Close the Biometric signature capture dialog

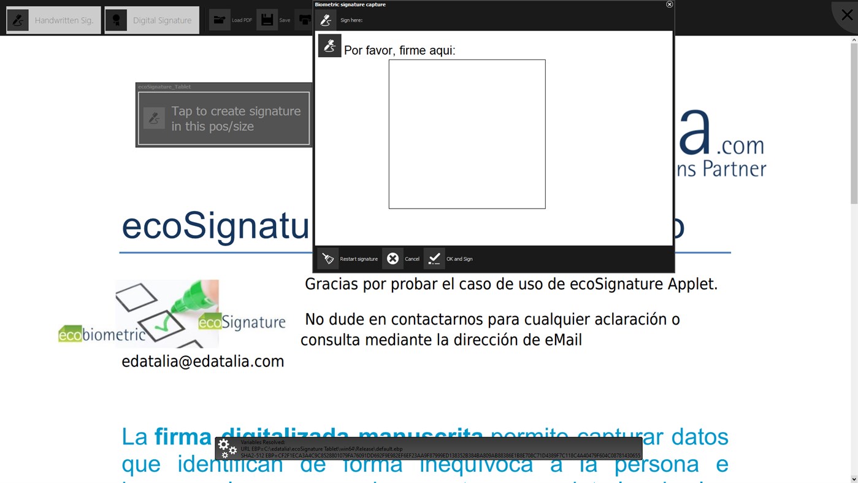coord(669,4)
